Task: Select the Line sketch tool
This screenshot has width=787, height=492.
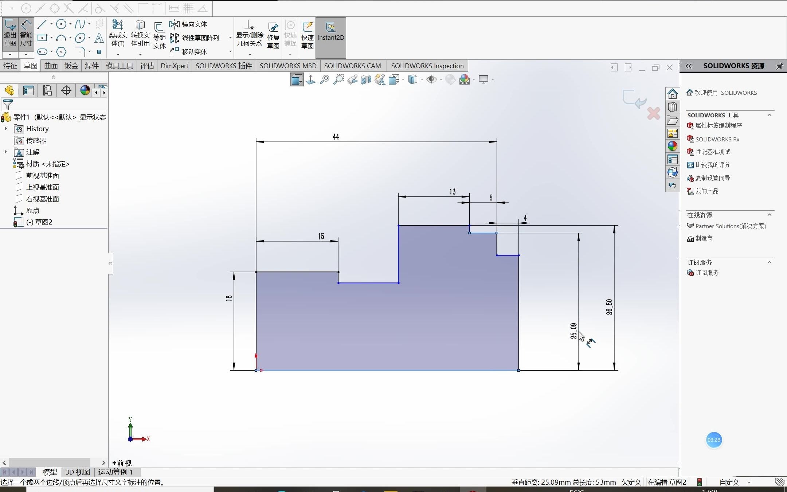Action: click(42, 24)
